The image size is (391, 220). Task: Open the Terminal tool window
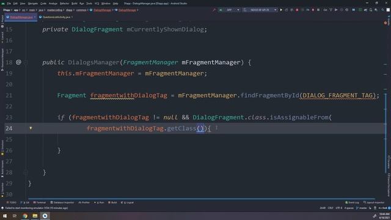[39, 202]
